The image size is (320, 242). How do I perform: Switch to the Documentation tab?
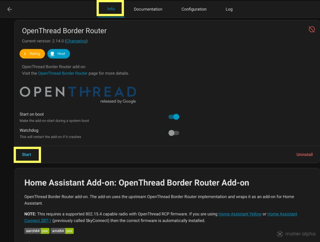click(148, 9)
